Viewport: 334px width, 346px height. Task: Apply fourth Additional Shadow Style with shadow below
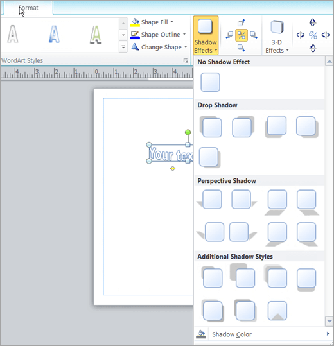tap(306, 280)
